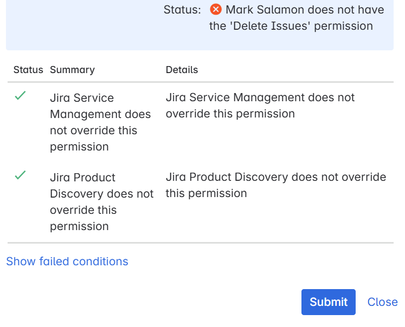
Task: Click the word 'Management' in the summary column
Action: click(x=85, y=114)
